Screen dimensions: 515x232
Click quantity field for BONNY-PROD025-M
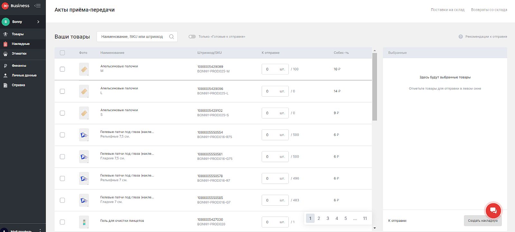(x=275, y=69)
